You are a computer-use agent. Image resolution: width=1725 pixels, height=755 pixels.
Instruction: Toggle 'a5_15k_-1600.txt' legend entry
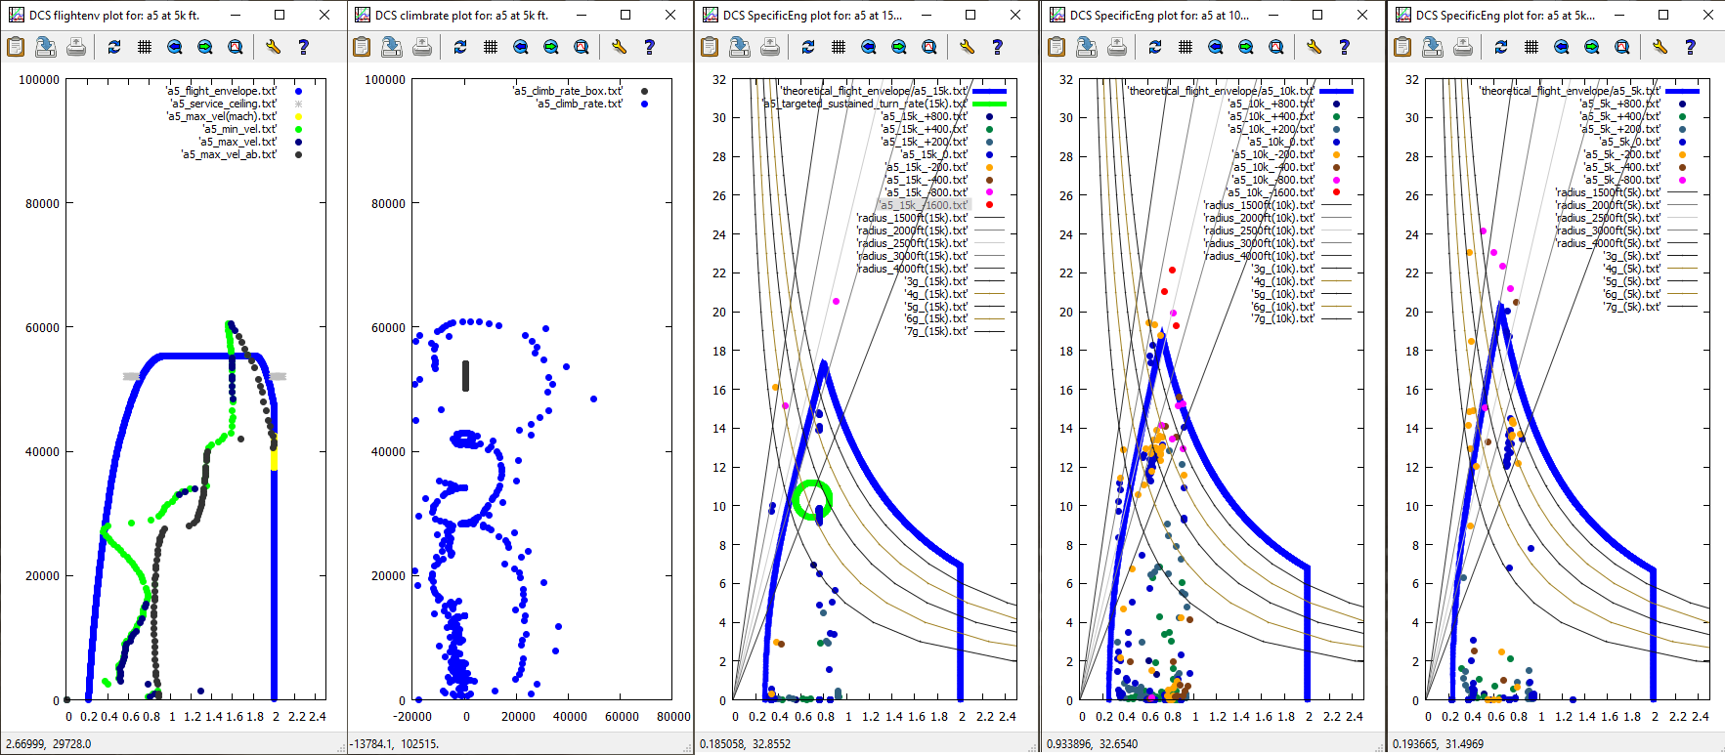[x=923, y=205]
